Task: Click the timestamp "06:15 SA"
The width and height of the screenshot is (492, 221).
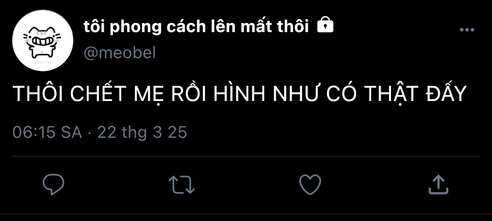Action: (x=47, y=132)
